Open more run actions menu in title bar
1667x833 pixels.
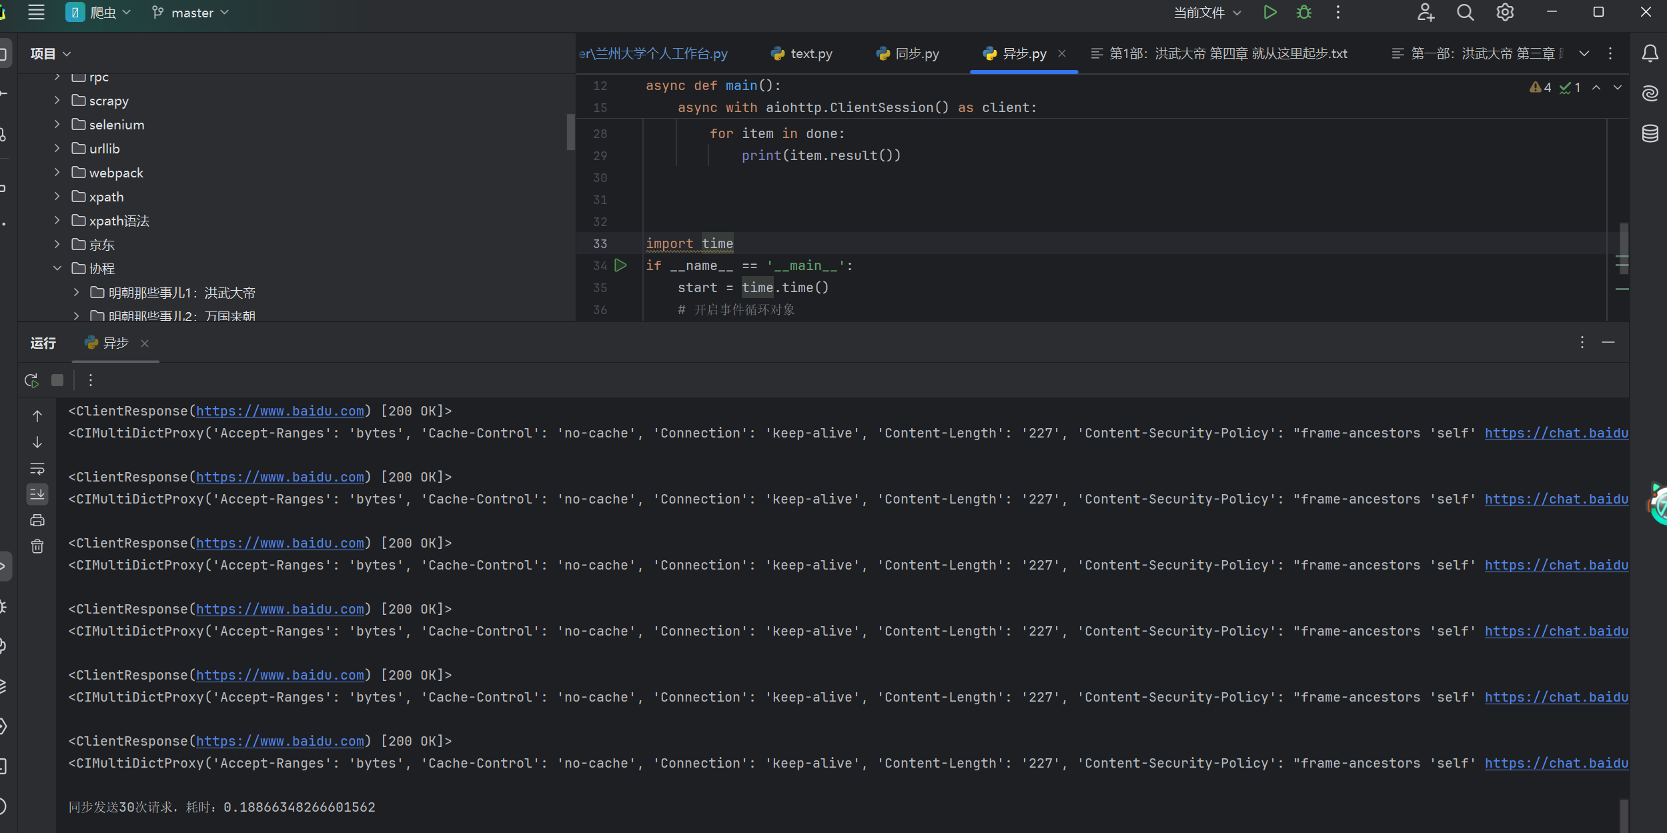pos(1338,12)
